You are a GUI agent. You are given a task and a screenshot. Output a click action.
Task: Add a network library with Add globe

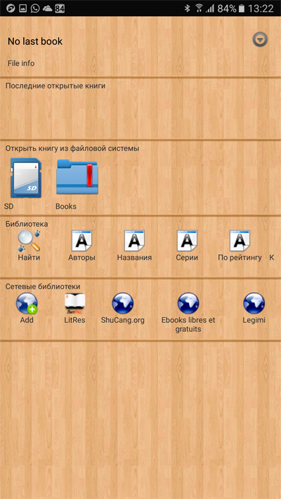[27, 304]
